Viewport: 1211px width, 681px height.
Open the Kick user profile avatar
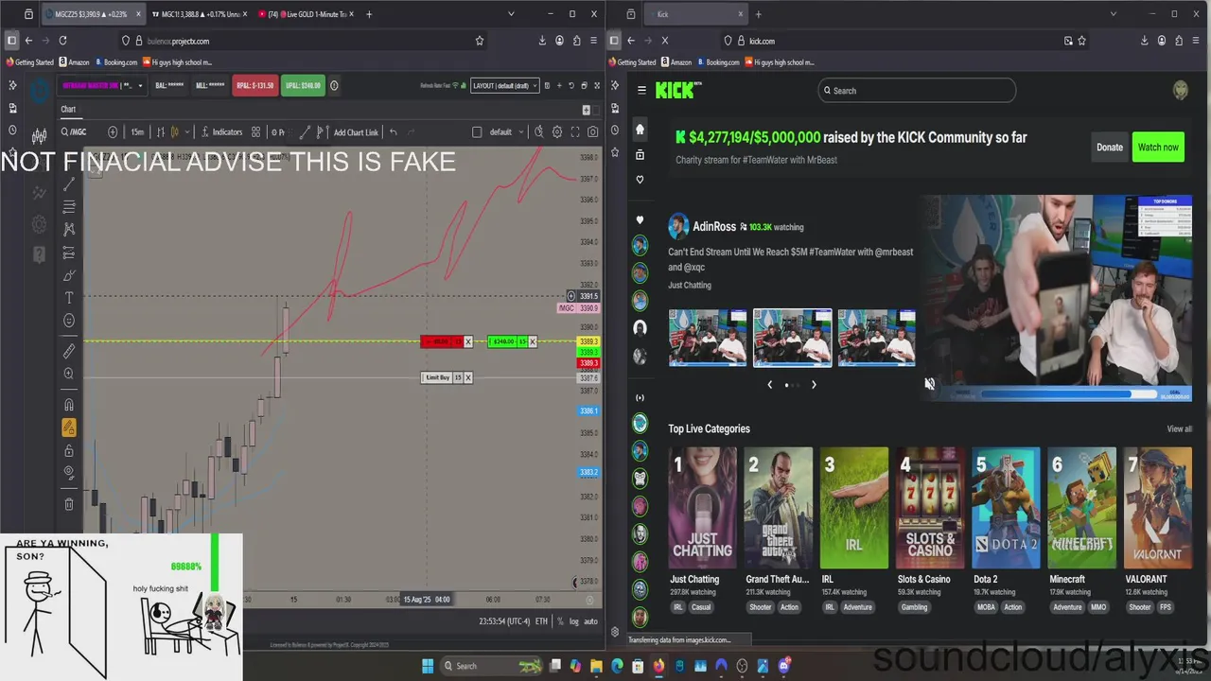coord(1181,90)
